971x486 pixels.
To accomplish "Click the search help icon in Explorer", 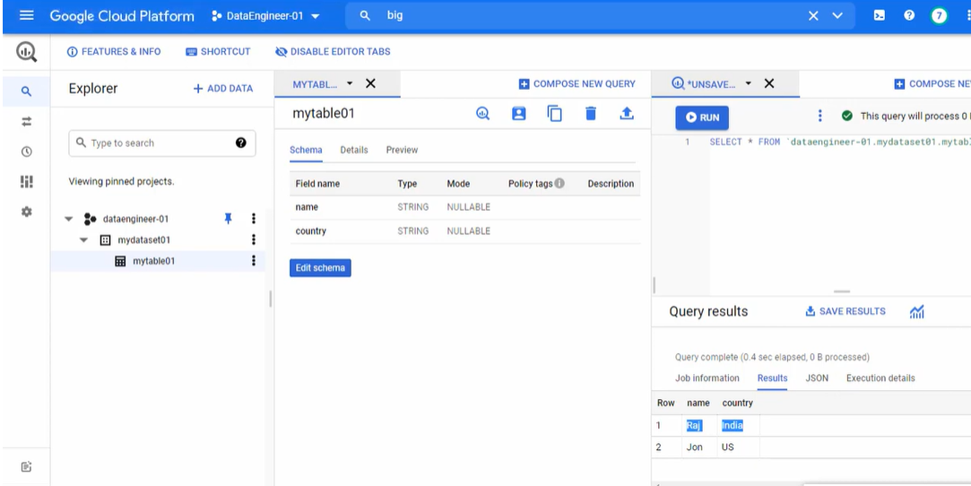I will coord(241,143).
